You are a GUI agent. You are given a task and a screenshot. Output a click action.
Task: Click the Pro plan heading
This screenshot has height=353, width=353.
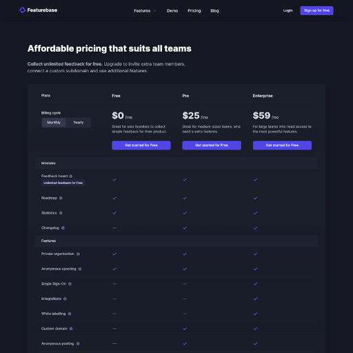point(185,96)
